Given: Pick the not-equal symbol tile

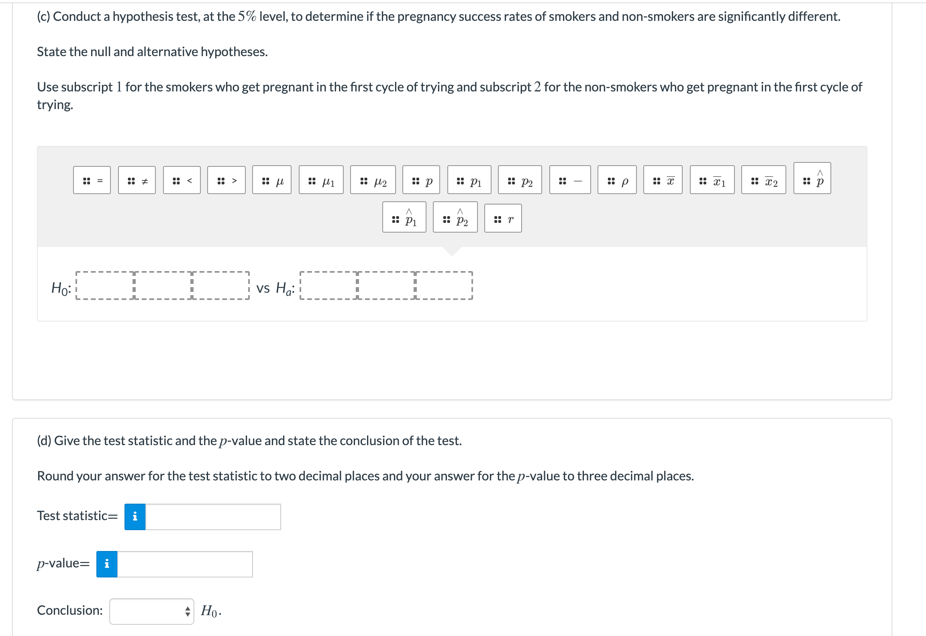Looking at the screenshot, I should (137, 180).
